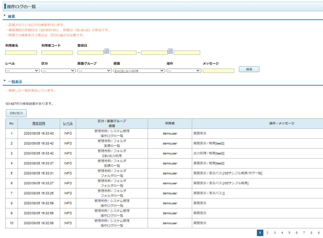Image resolution: width=323 pixels, height=238 pixels.
Task: Collapse the 検索 section triangle
Action: coord(5,16)
